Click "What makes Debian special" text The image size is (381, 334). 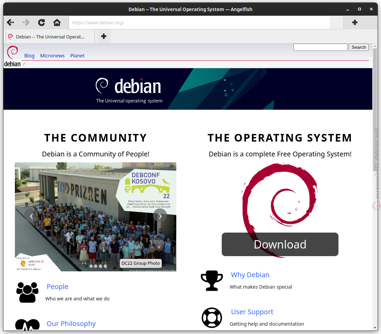coord(261,287)
